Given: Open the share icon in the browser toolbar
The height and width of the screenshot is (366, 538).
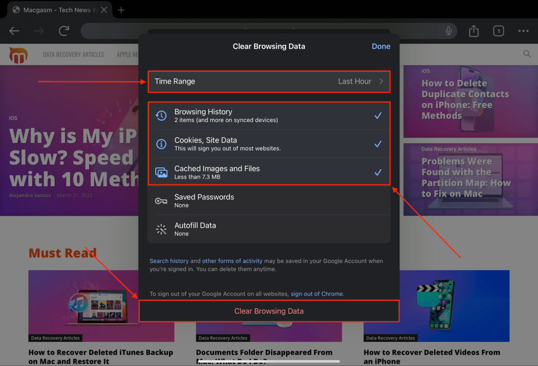Looking at the screenshot, I should click(x=473, y=31).
